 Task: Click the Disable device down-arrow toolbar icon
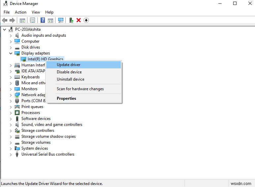point(86,20)
